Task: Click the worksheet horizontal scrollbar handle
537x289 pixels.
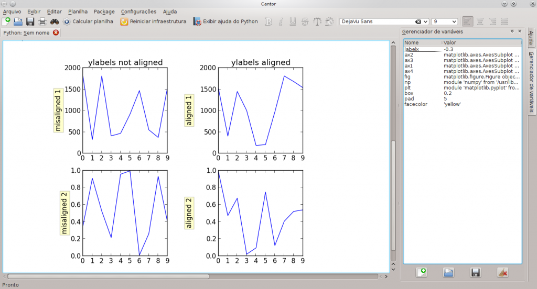Action: click(x=108, y=276)
